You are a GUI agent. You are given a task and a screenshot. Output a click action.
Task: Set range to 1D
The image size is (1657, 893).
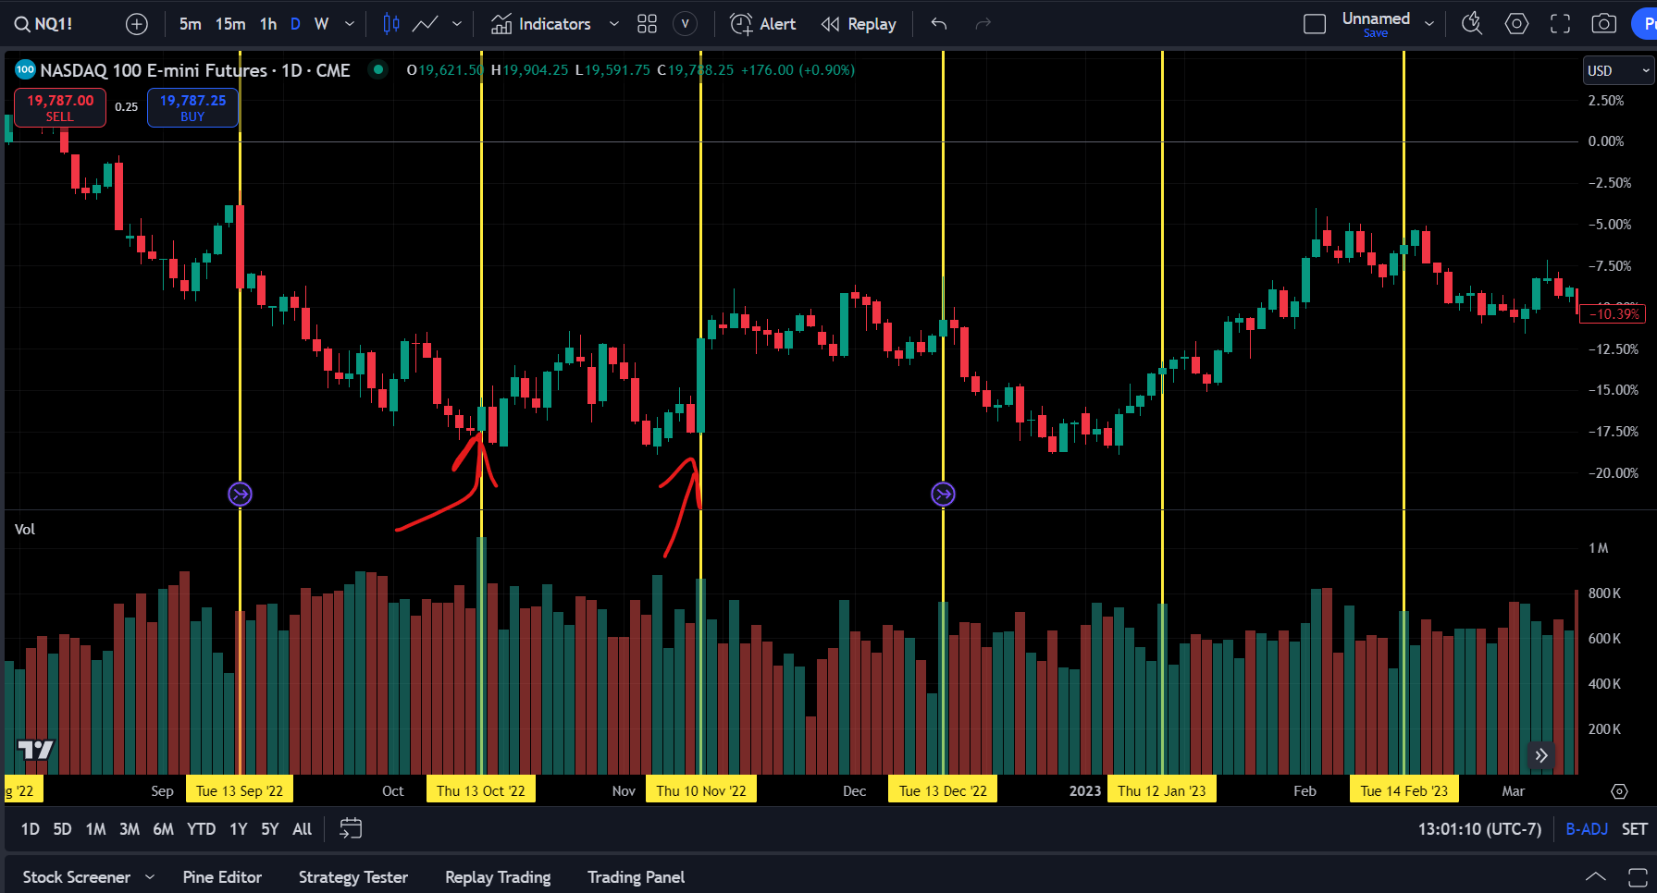(x=31, y=829)
